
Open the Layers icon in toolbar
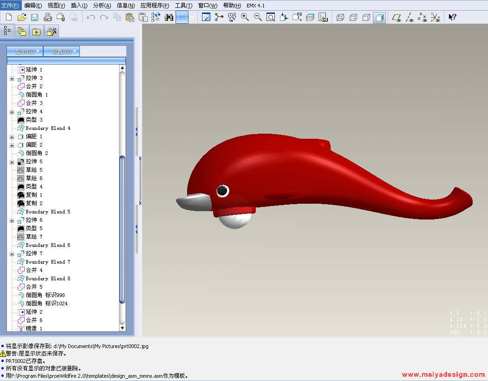coord(310,17)
